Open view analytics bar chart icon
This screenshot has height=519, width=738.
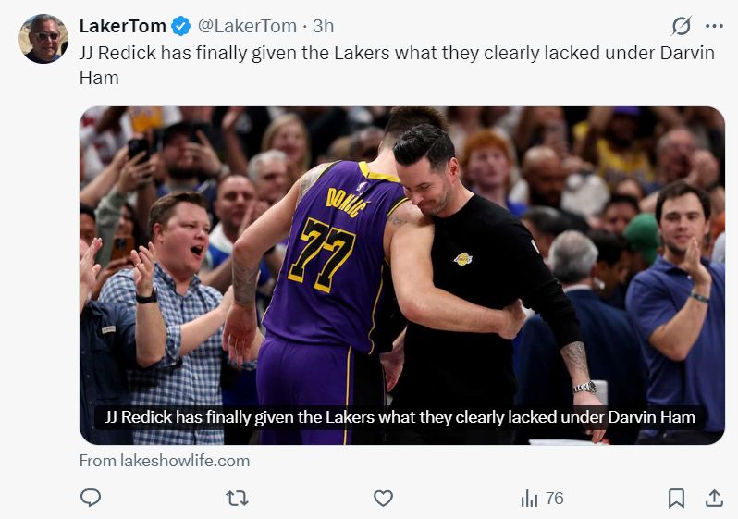pyautogui.click(x=529, y=499)
